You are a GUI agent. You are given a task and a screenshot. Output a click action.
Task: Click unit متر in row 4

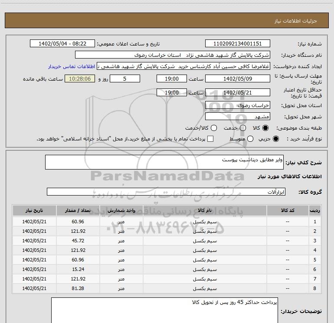coord(121,251)
